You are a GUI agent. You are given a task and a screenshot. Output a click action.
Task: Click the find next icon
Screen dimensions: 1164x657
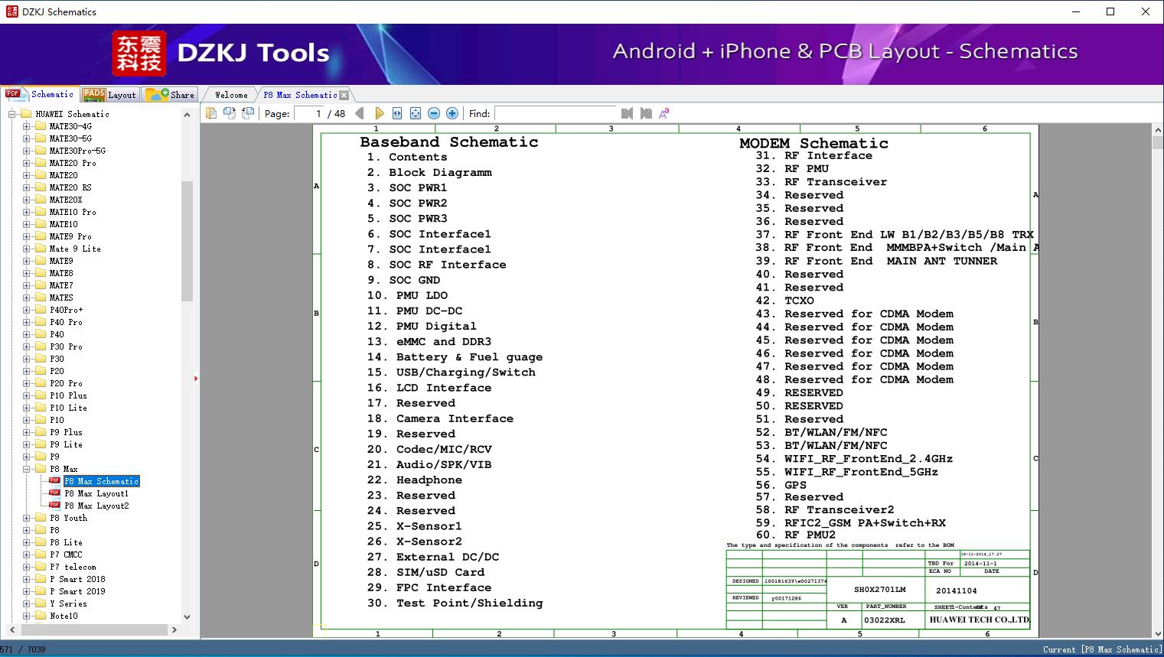point(646,113)
